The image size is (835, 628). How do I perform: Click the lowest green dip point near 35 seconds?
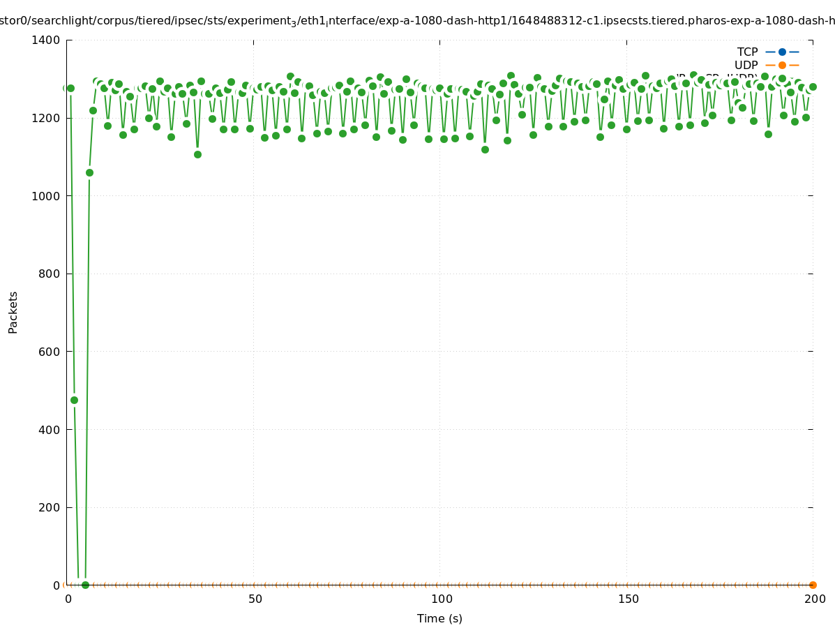(x=197, y=154)
